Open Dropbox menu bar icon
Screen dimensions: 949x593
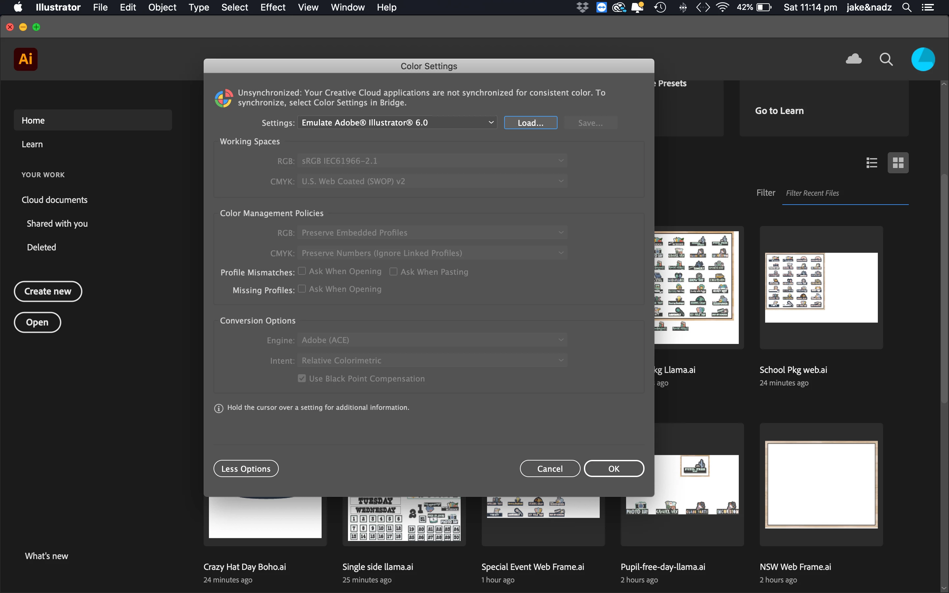pos(582,8)
